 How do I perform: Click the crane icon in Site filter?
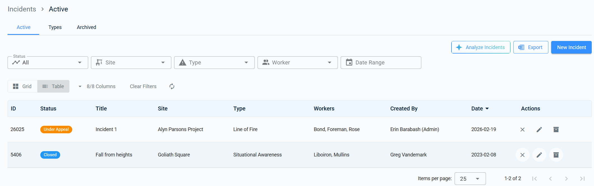coord(99,62)
